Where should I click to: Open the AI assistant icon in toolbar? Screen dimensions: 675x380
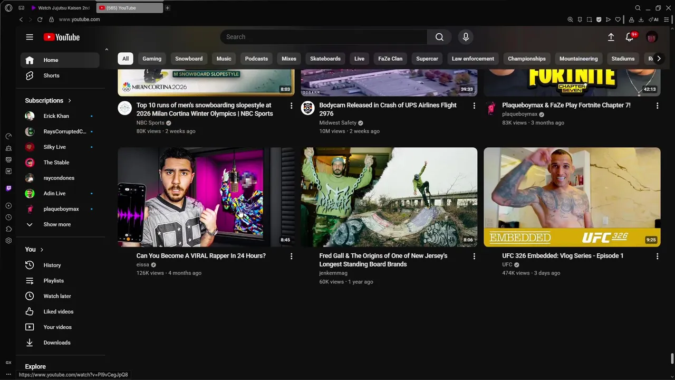tap(654, 20)
